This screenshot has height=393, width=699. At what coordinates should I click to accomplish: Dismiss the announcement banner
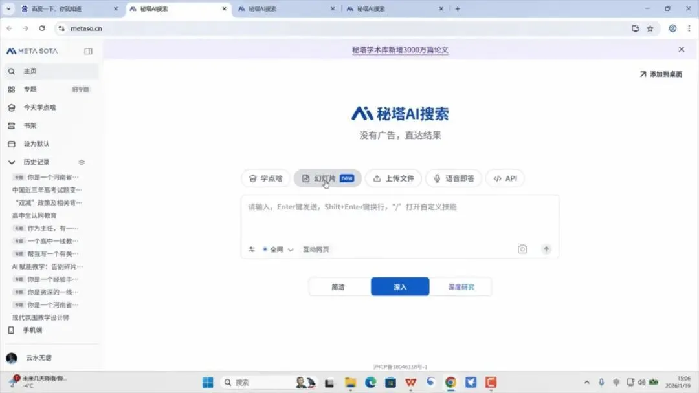(x=681, y=49)
